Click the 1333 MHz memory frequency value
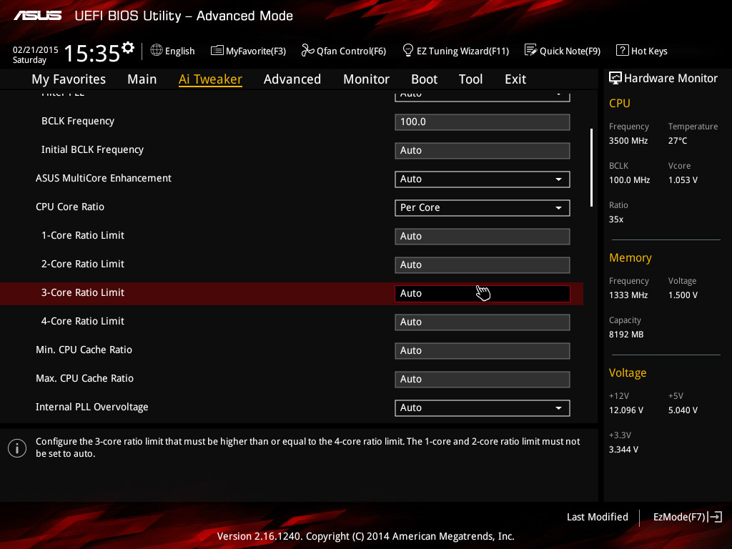 [628, 295]
